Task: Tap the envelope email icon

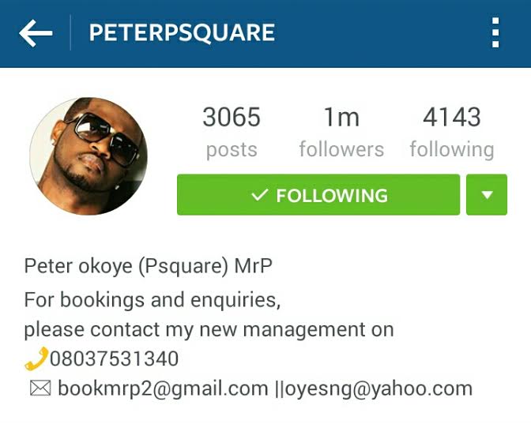Action: click(40, 388)
